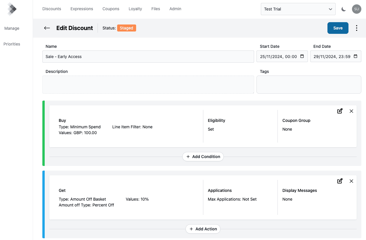Screen dimensions: 366x240
Task: Remove the Buy condition using its X icon
Action: pos(351,111)
